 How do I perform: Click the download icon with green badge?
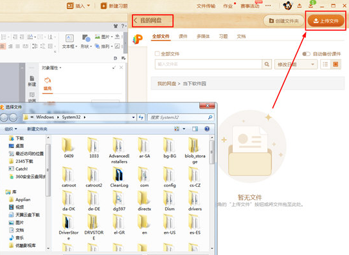[x=311, y=5]
